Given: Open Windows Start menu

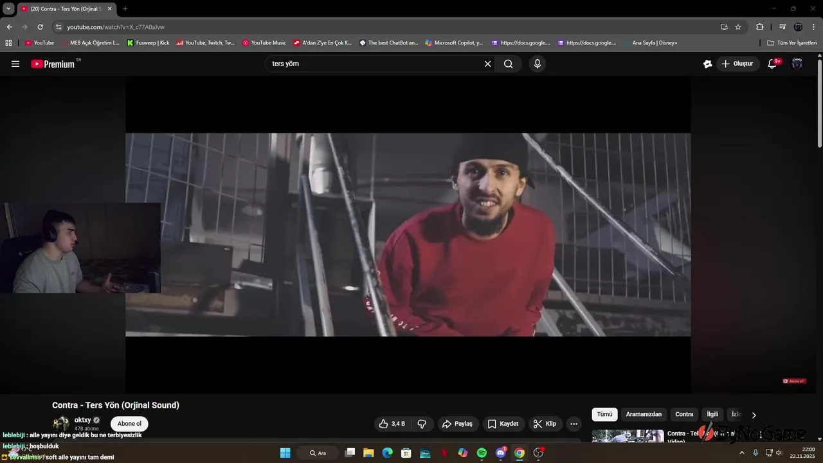Looking at the screenshot, I should (x=285, y=453).
